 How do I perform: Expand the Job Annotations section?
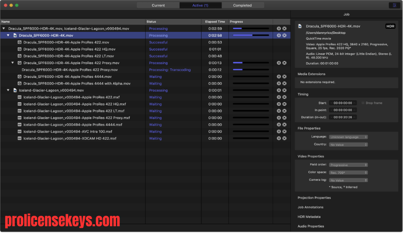[310, 207]
